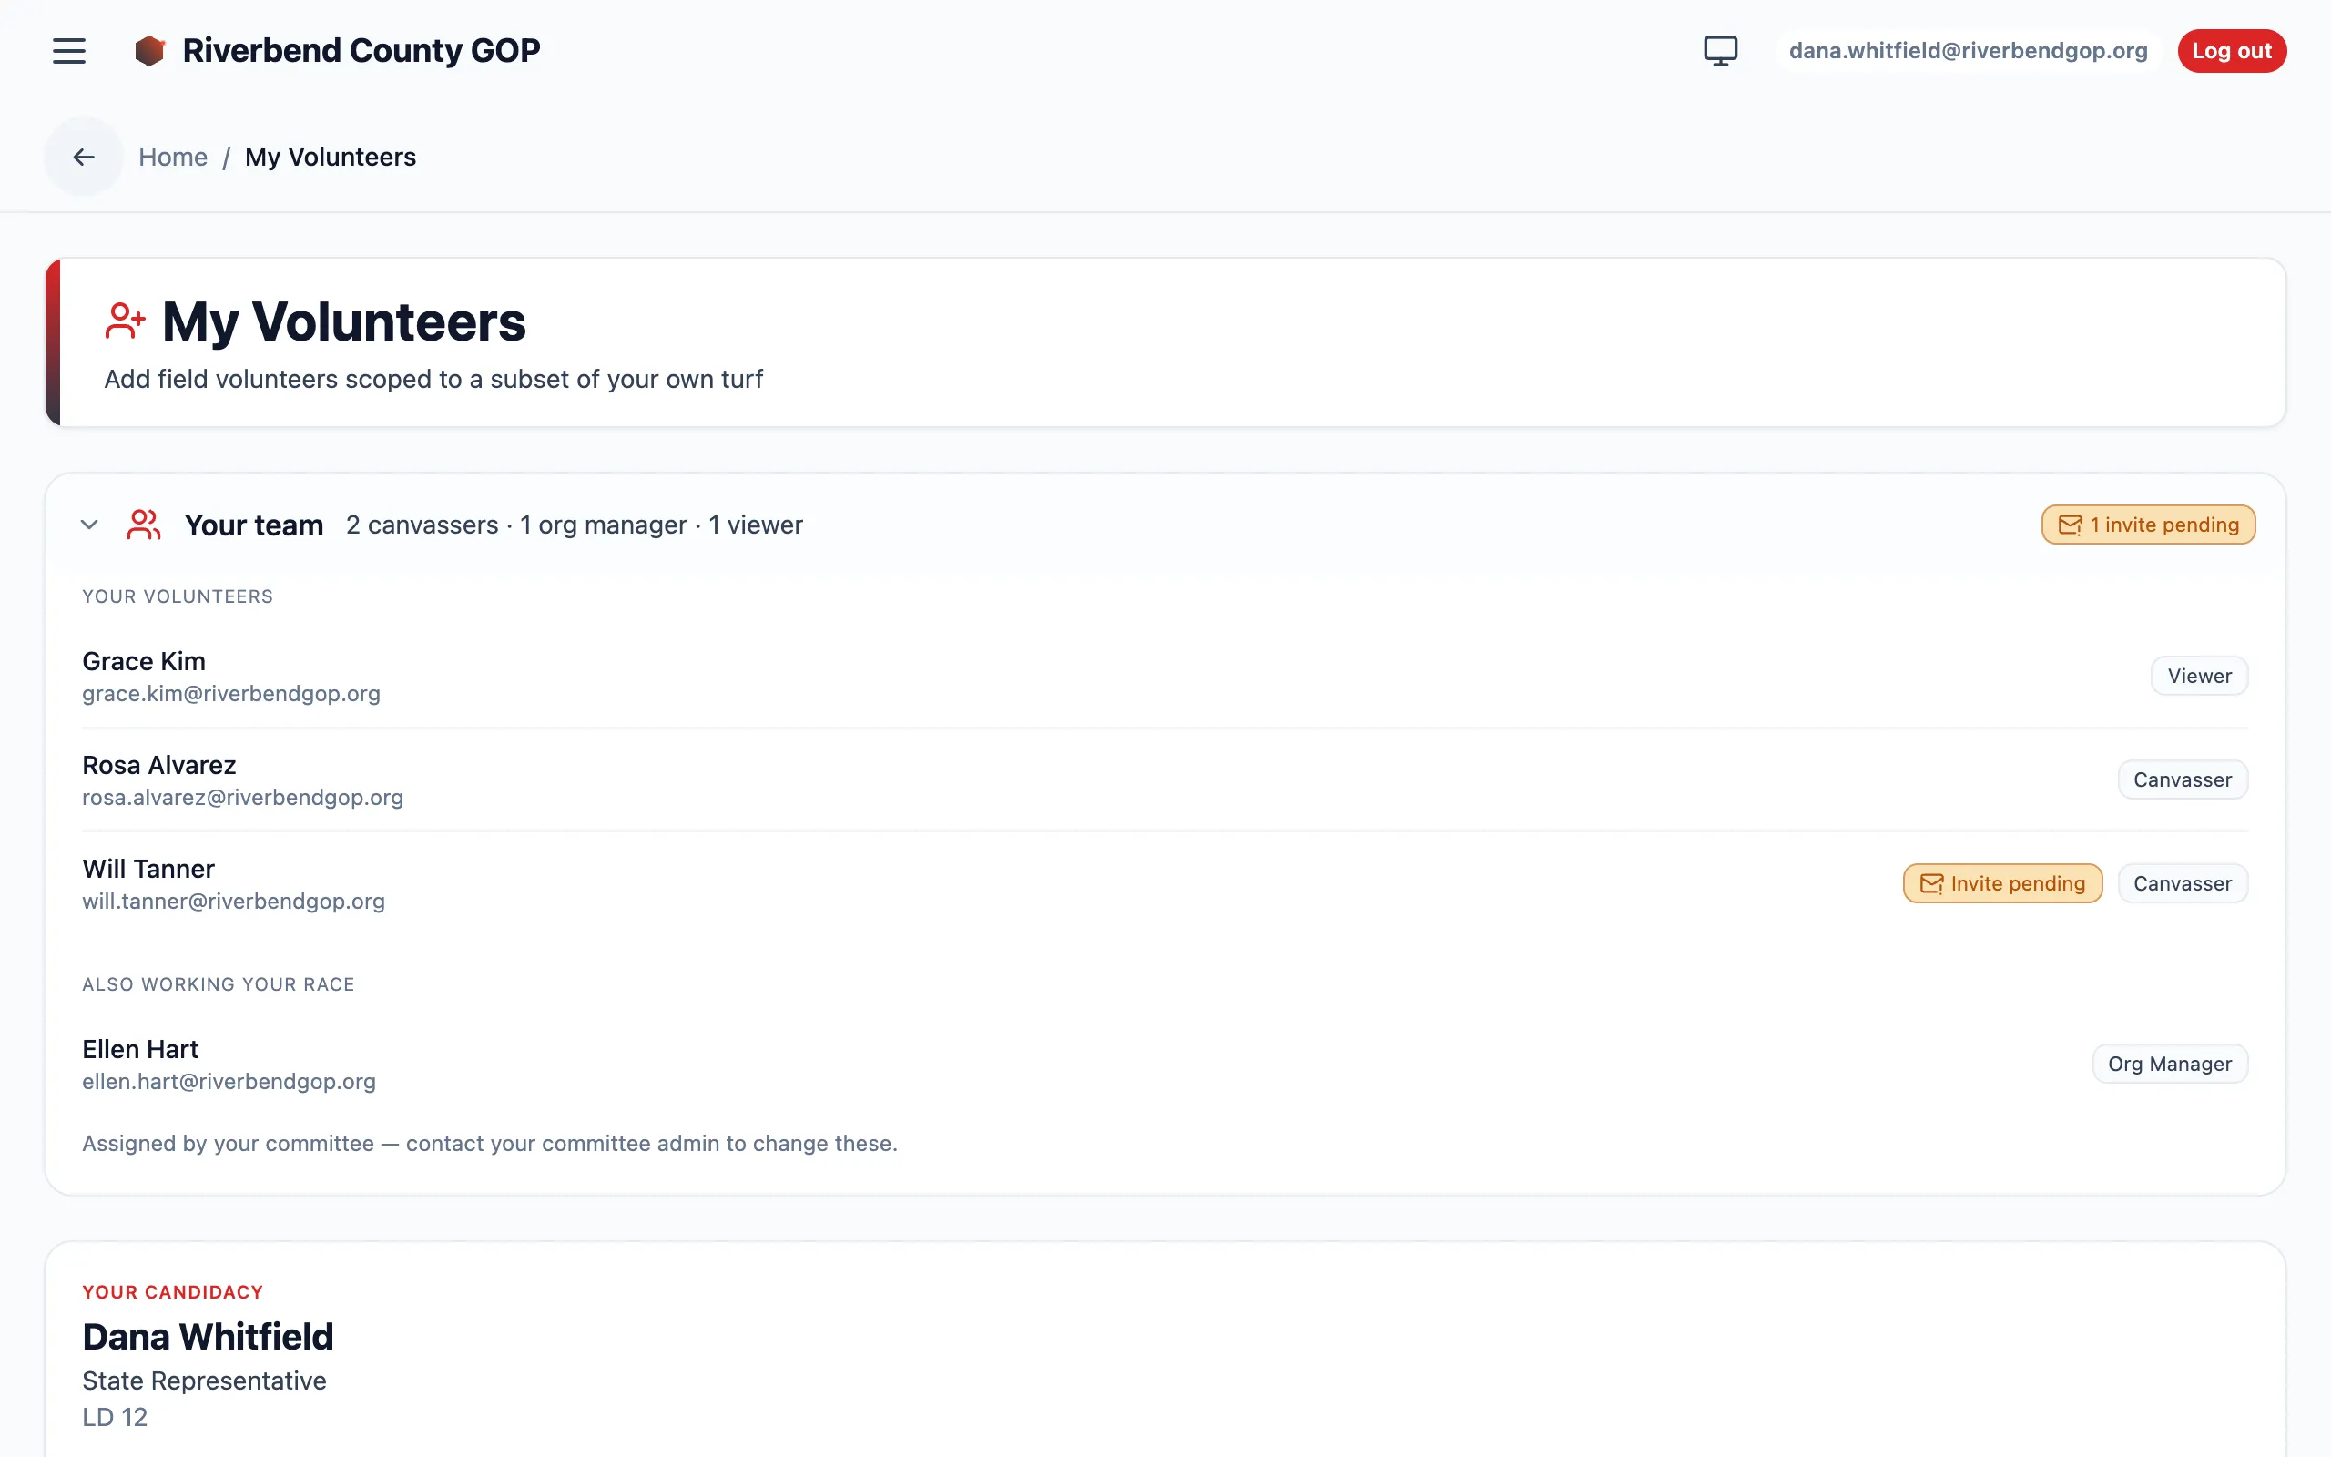2331x1457 pixels.
Task: Click Will Tanner's Invite pending label
Action: tap(2017, 883)
